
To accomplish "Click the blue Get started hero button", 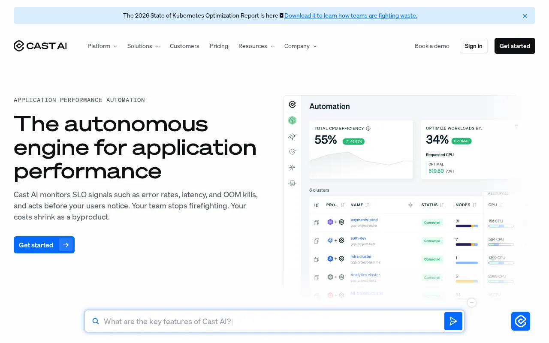I will click(44, 245).
